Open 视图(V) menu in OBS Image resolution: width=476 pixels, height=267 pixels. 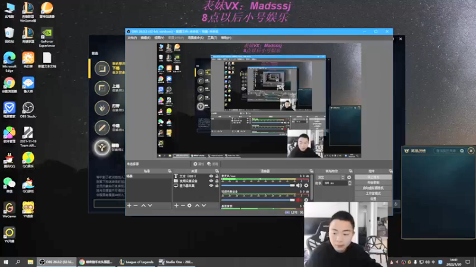(159, 38)
